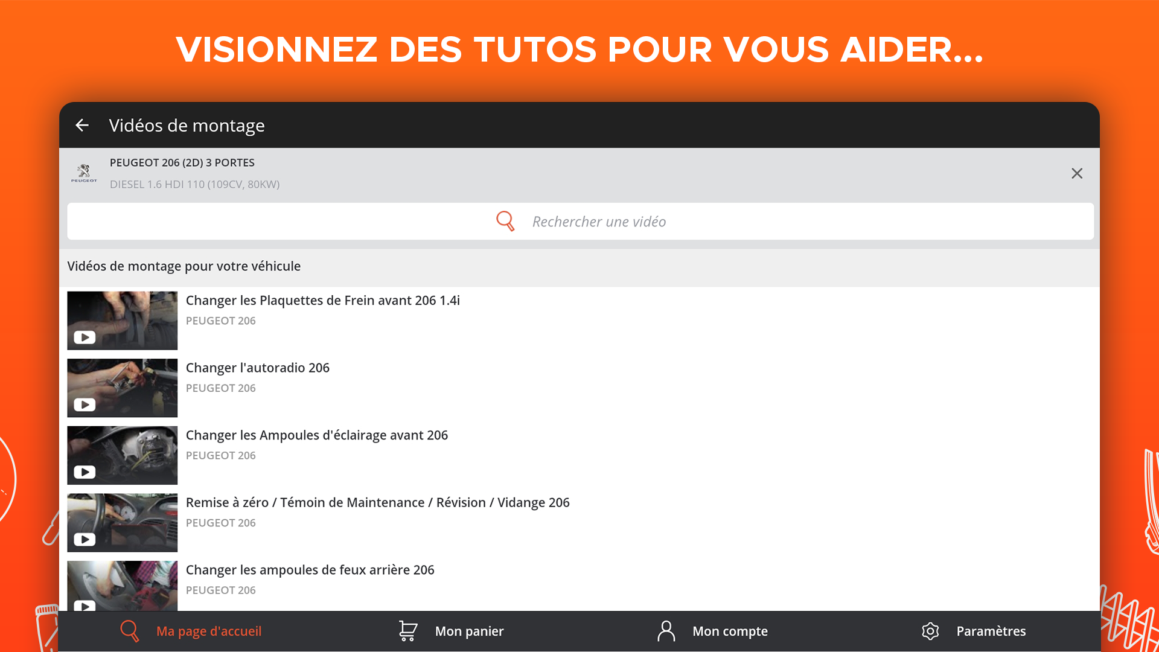Viewport: 1159px width, 652px height.
Task: Open the rear light bulbs video thumbnail
Action: pyautogui.click(x=123, y=586)
